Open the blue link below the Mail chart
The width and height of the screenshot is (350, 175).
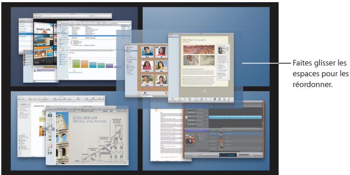(75, 72)
